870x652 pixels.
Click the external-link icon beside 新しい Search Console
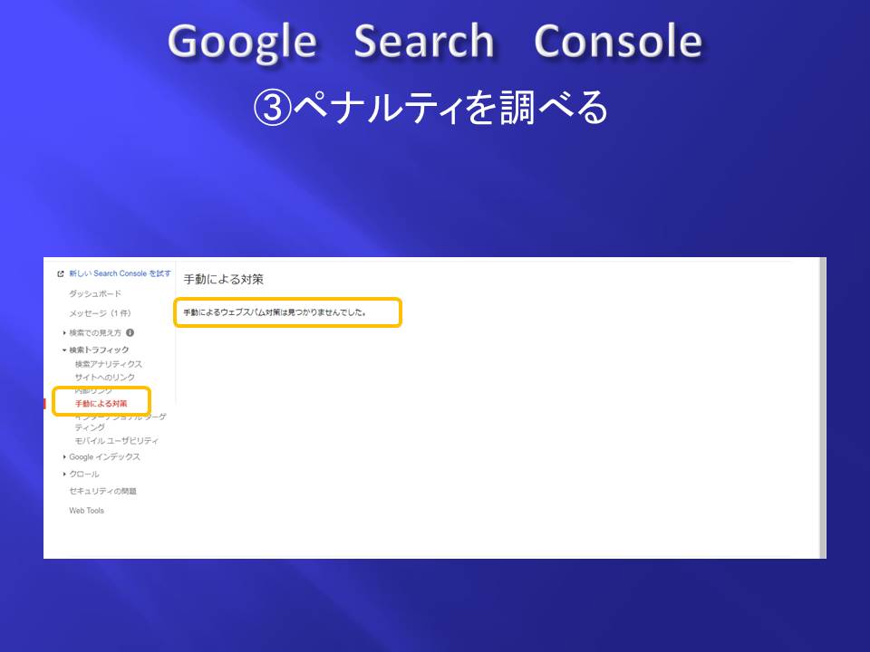[x=61, y=273]
